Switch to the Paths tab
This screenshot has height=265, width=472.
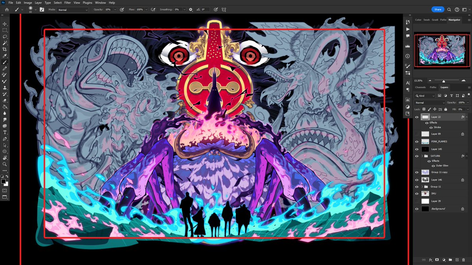[433, 87]
